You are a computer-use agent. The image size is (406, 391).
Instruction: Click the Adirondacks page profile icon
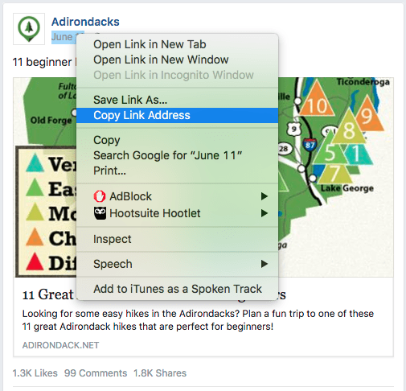click(29, 29)
